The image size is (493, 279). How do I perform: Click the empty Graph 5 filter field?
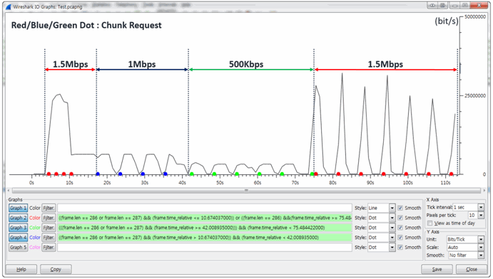point(205,247)
